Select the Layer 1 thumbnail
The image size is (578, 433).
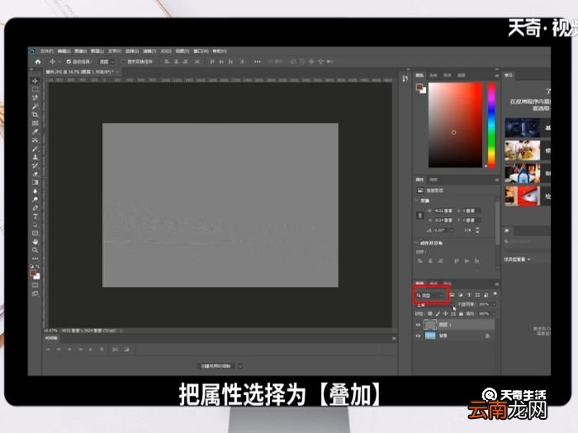[430, 325]
